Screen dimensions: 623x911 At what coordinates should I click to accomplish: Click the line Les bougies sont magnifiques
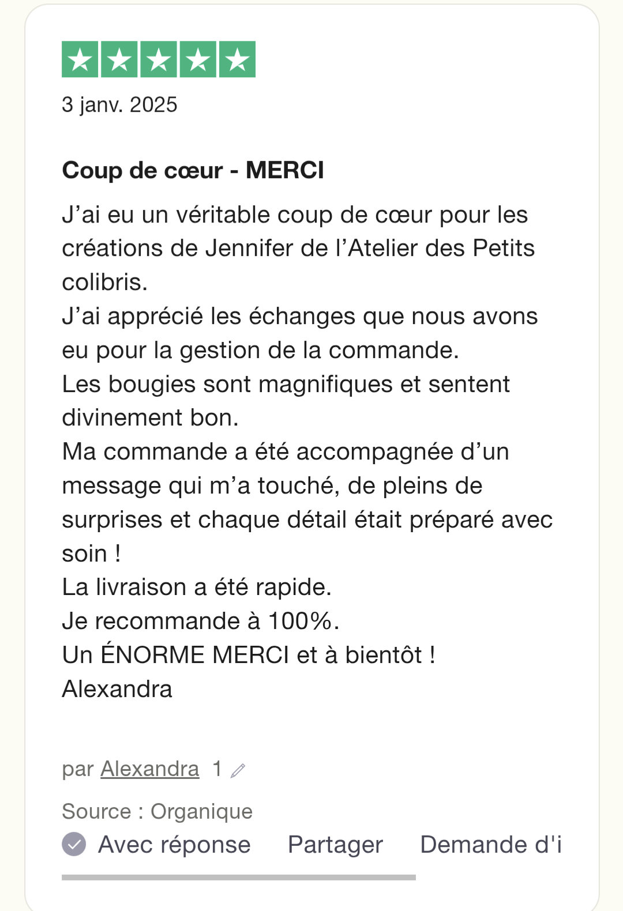click(286, 384)
